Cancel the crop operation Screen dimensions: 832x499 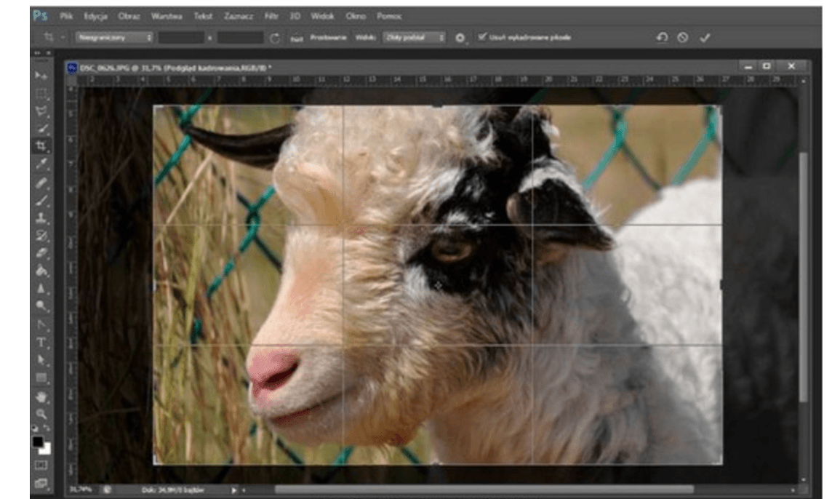[682, 38]
